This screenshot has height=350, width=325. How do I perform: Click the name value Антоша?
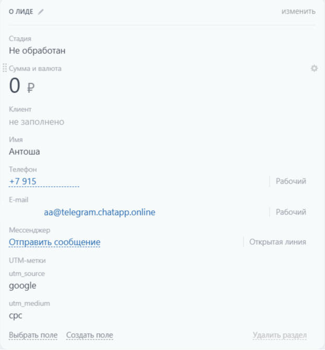(x=25, y=152)
